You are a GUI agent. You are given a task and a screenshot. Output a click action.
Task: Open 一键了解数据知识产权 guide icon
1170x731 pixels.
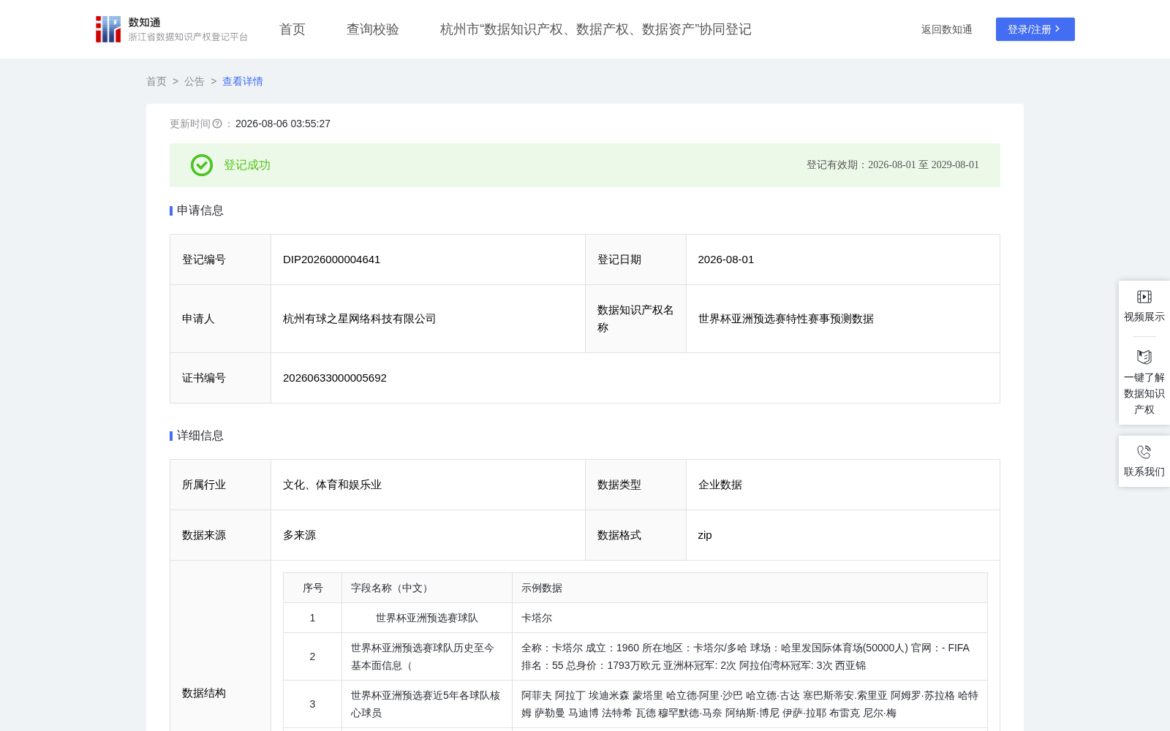point(1144,357)
